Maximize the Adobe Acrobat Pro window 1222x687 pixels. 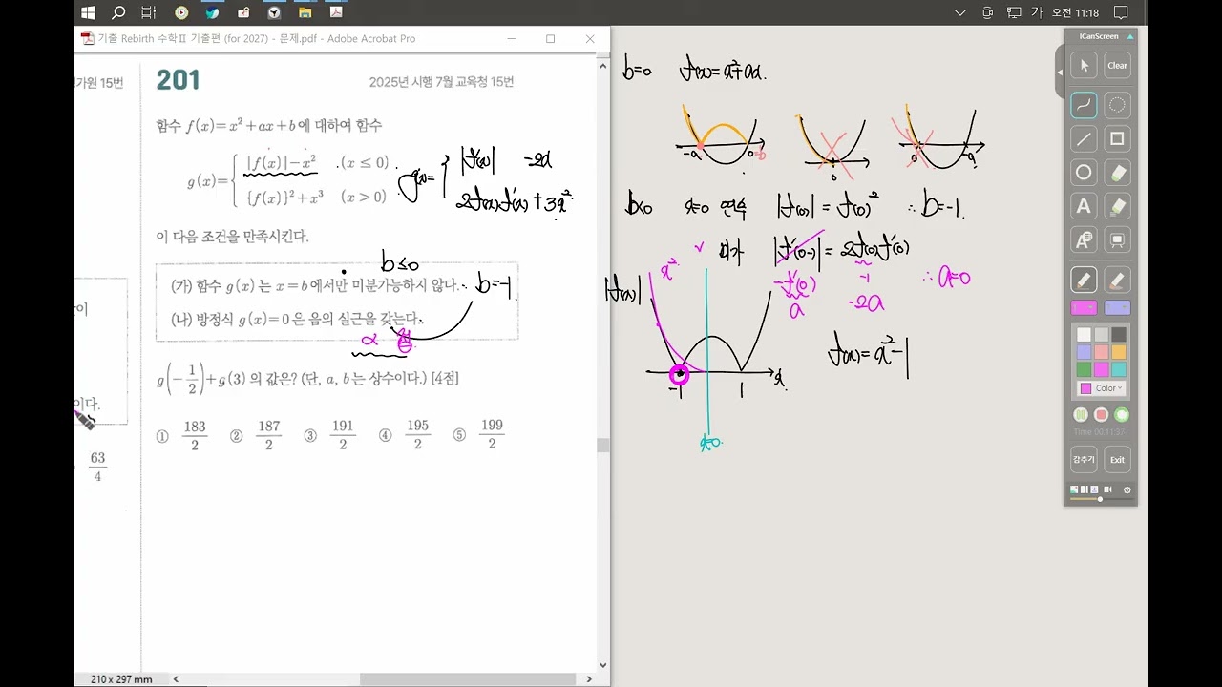click(550, 38)
